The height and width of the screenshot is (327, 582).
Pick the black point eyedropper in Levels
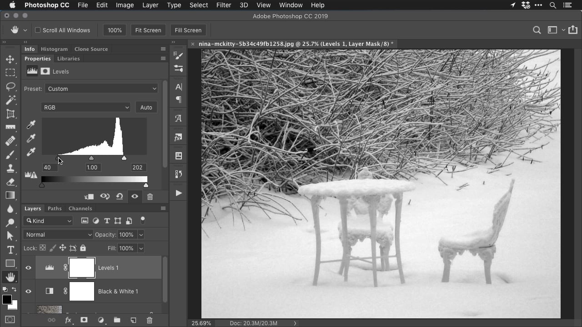(31, 125)
